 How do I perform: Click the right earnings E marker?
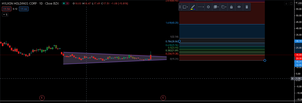click(x=163, y=97)
